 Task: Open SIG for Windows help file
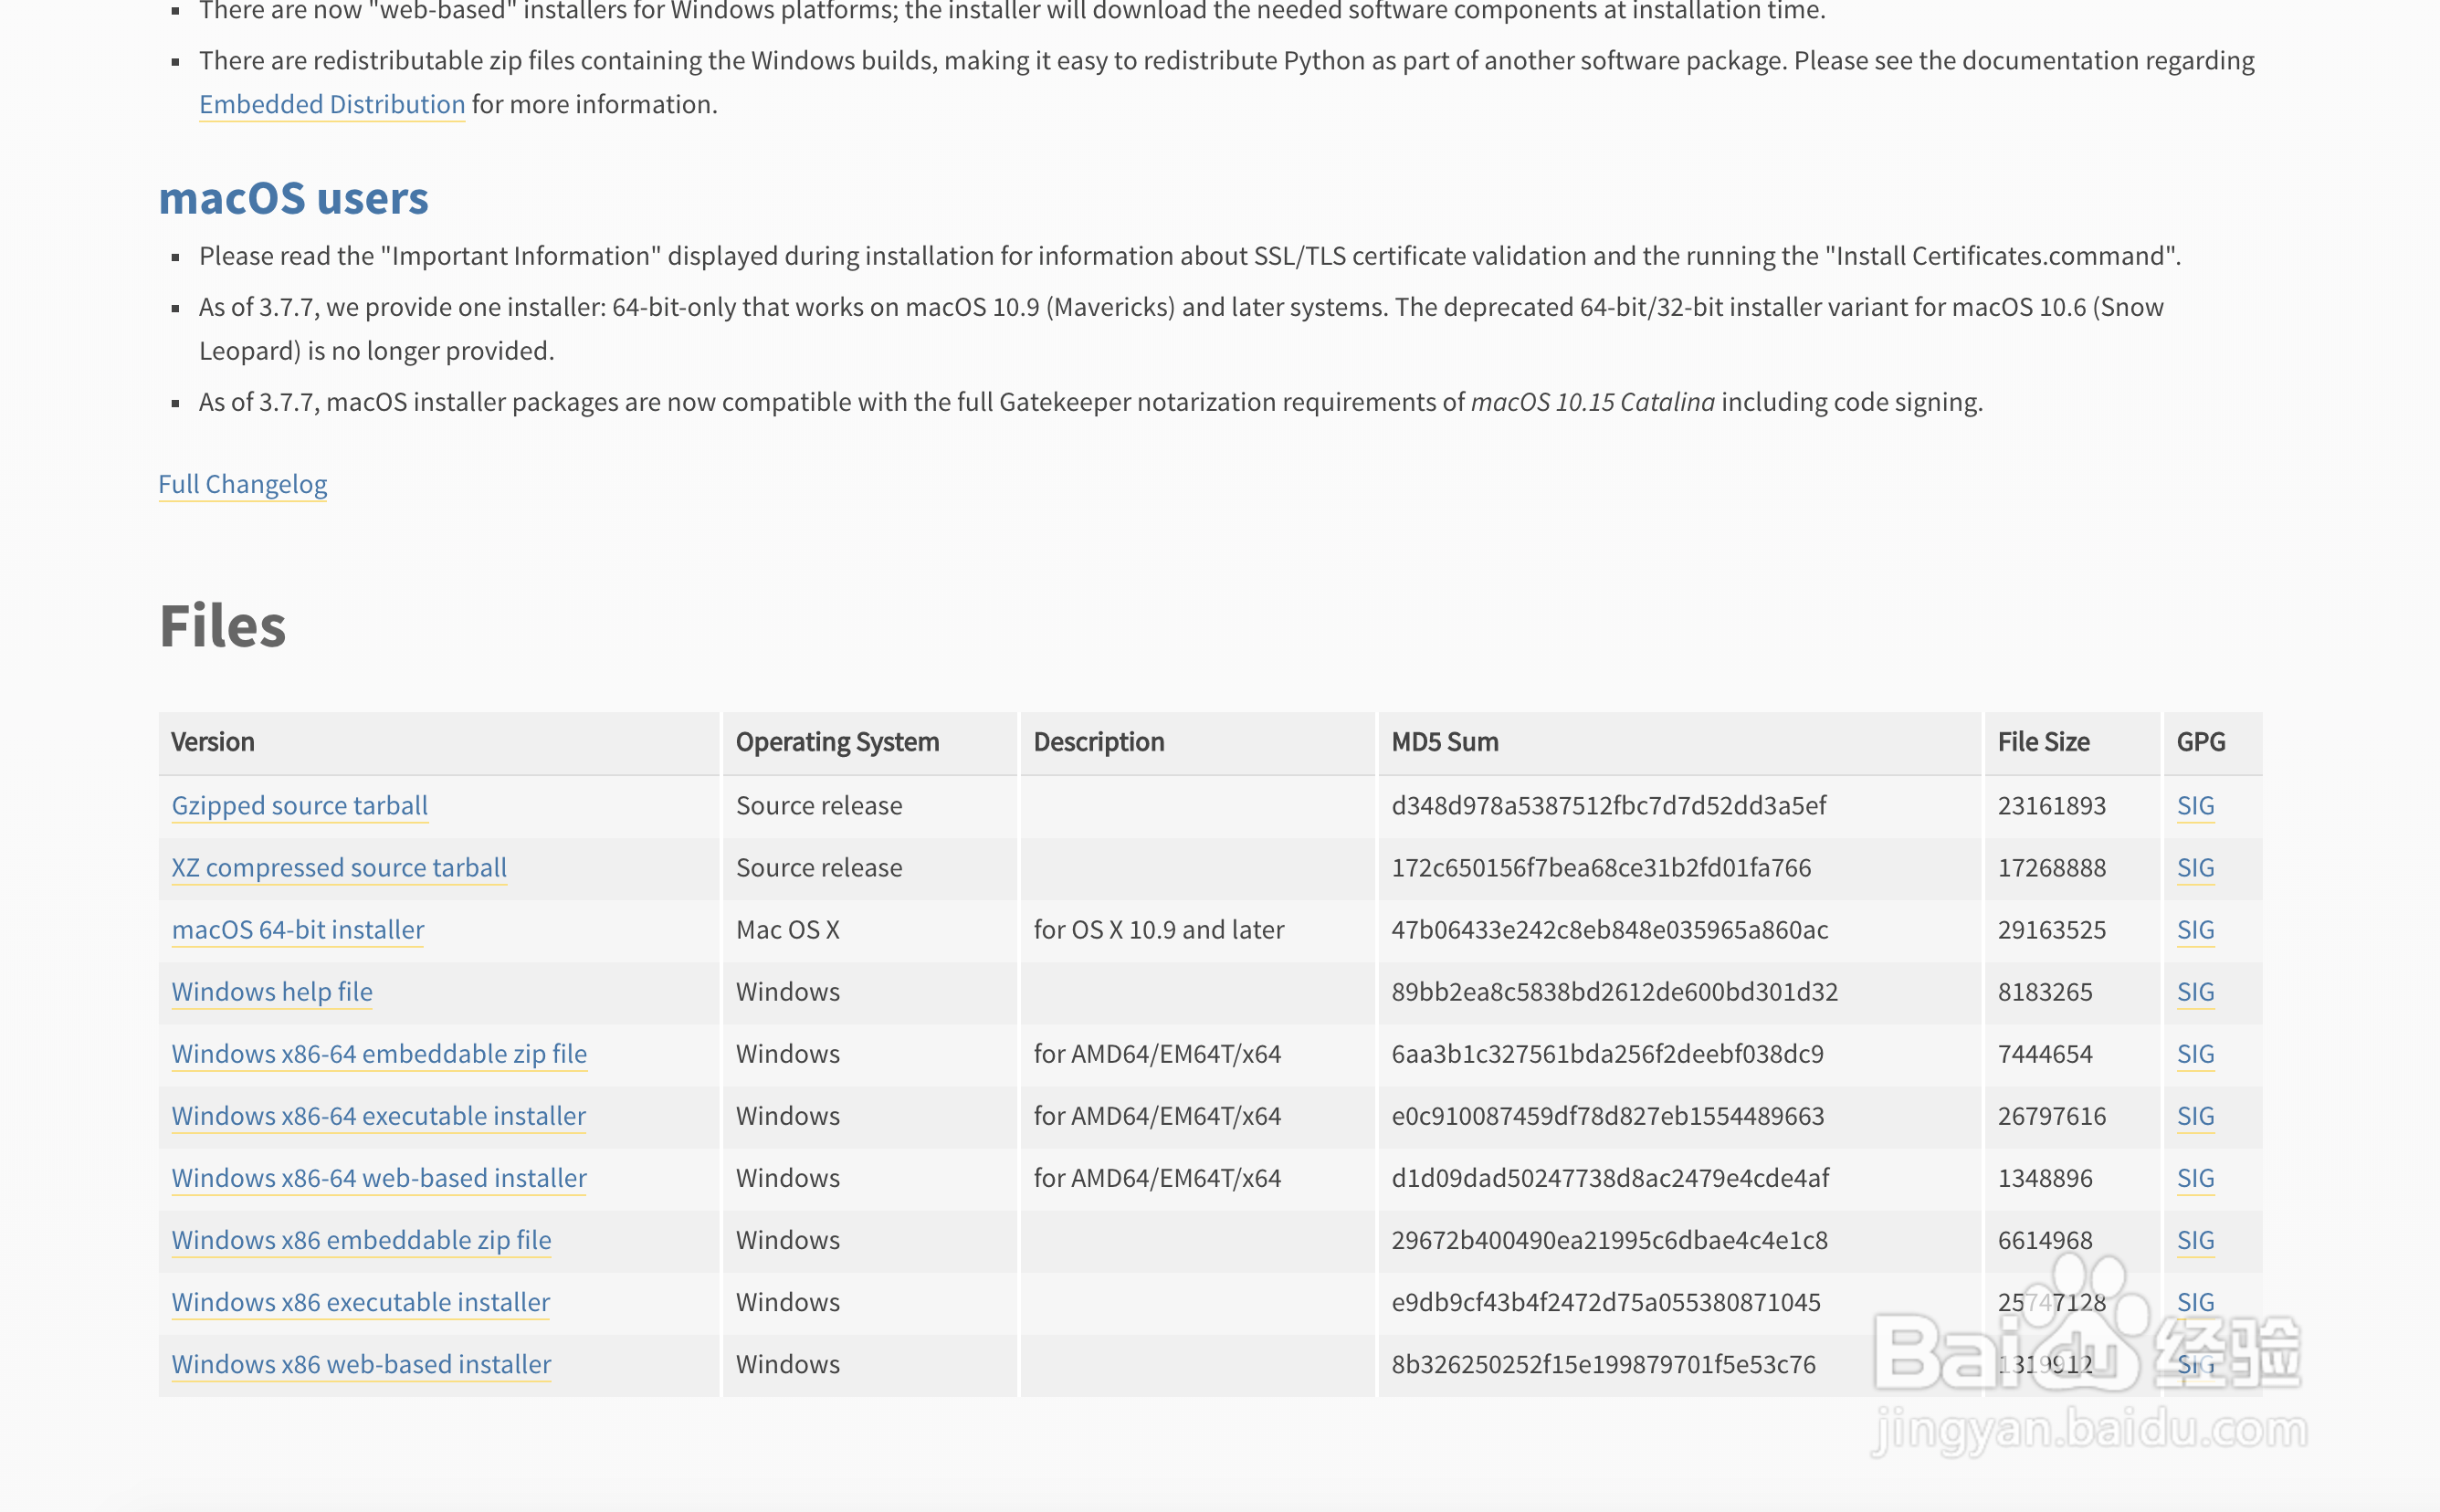(2195, 991)
